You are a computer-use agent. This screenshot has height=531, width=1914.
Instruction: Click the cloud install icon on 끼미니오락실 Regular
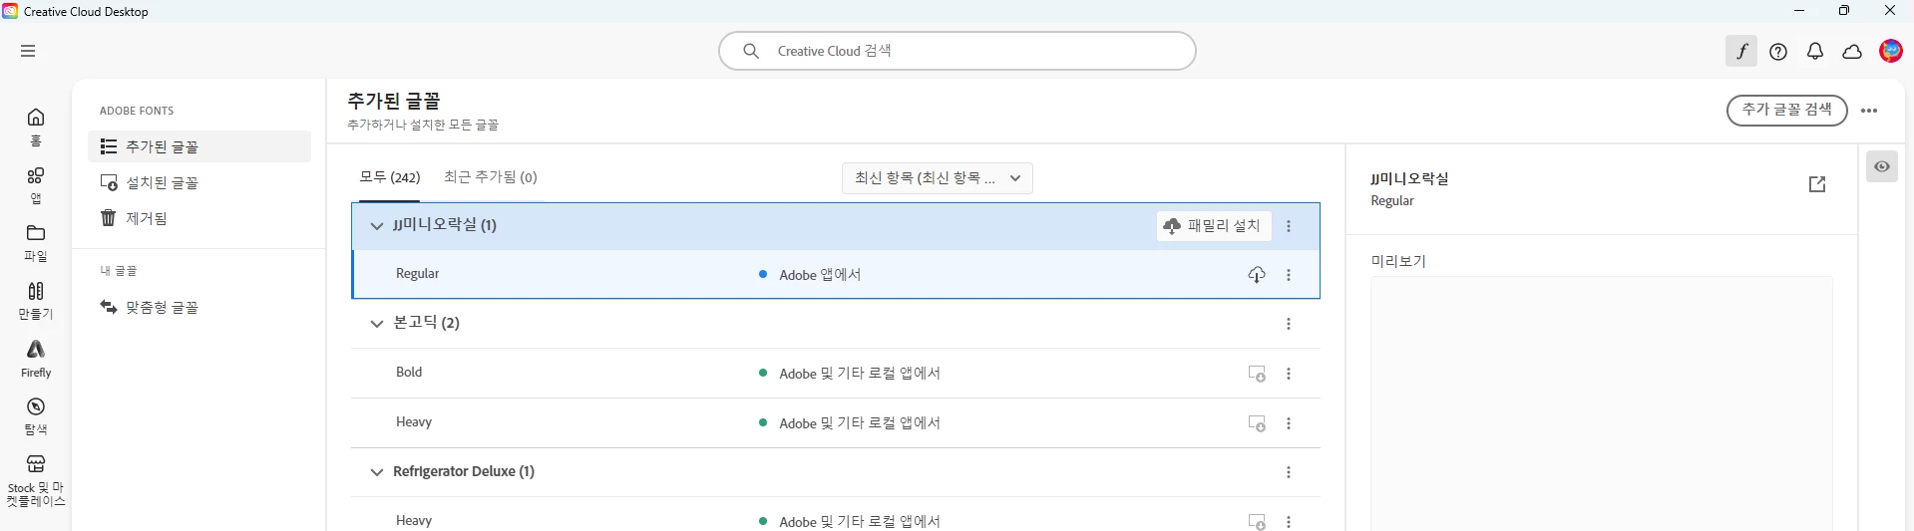(x=1257, y=275)
